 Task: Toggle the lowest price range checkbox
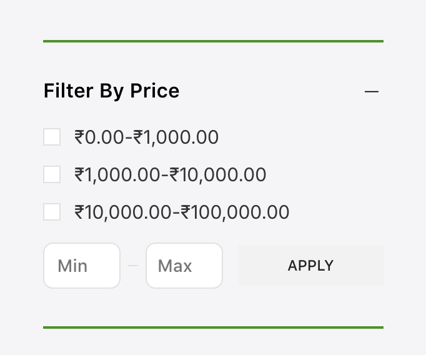[52, 137]
